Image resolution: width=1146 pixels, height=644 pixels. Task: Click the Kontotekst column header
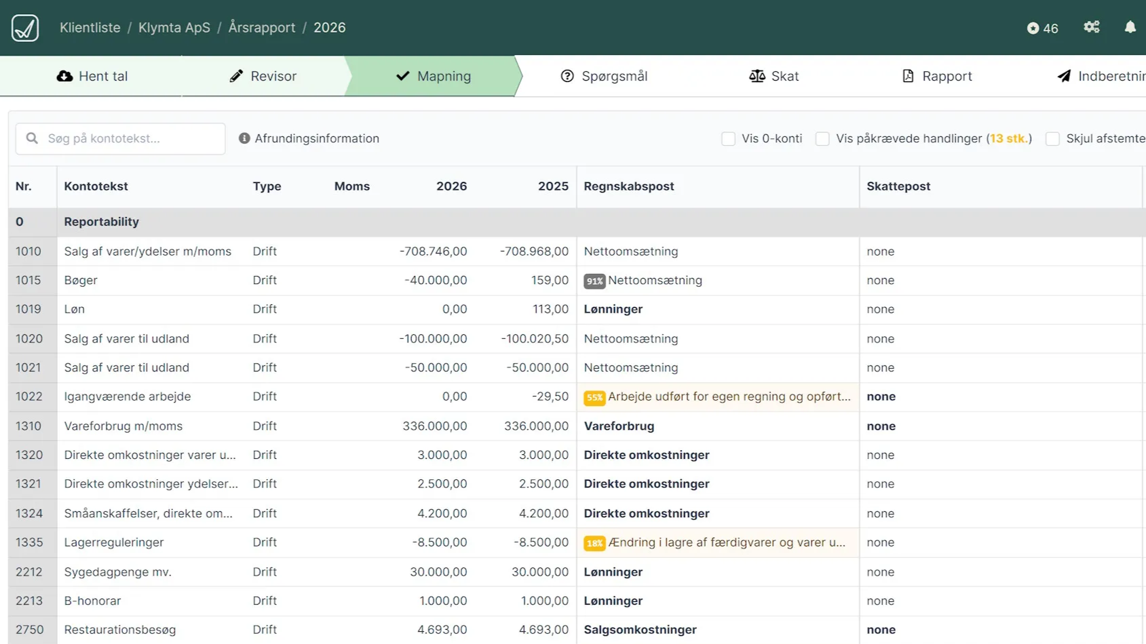96,186
